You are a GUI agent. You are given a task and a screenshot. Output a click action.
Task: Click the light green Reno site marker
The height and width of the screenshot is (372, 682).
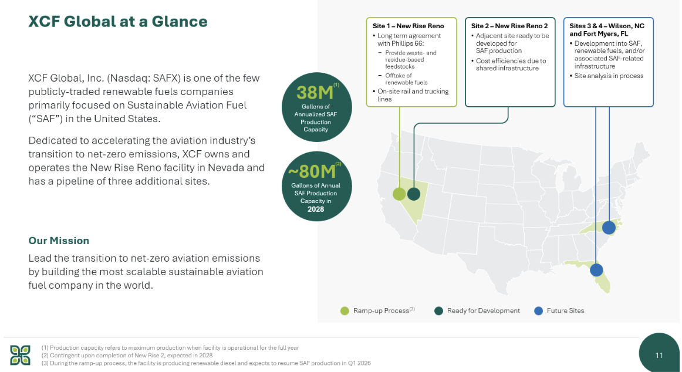[x=400, y=194]
